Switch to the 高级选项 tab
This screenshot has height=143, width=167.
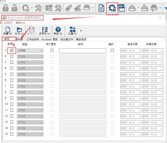(x=81, y=40)
